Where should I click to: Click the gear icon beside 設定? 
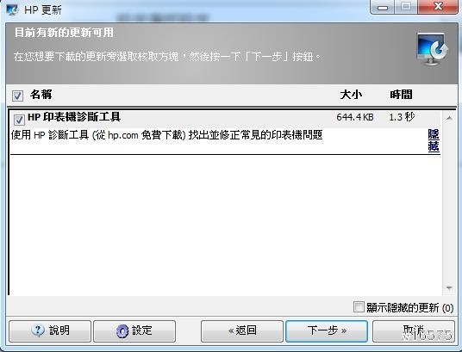[x=122, y=330]
